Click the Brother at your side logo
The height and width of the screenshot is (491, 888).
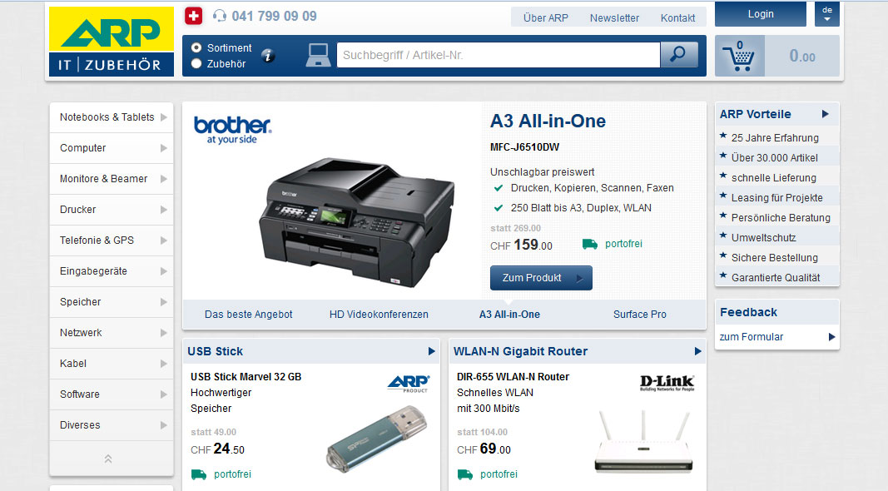232,130
